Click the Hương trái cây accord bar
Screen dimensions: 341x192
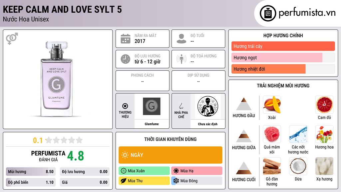click(x=283, y=46)
